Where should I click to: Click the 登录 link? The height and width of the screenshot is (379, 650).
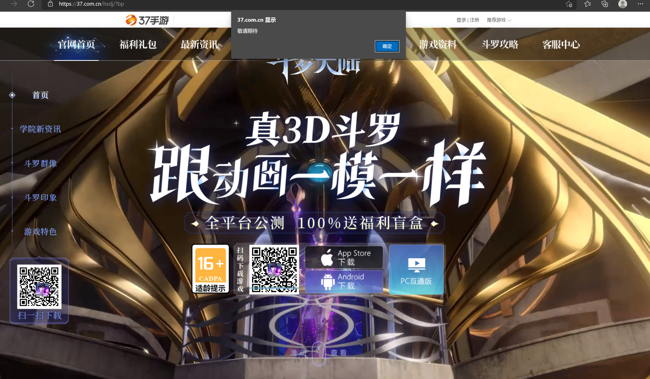(461, 20)
